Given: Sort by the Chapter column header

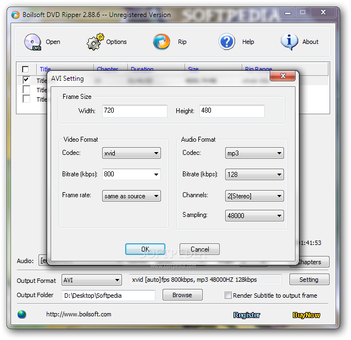Looking at the screenshot, I should [x=108, y=69].
